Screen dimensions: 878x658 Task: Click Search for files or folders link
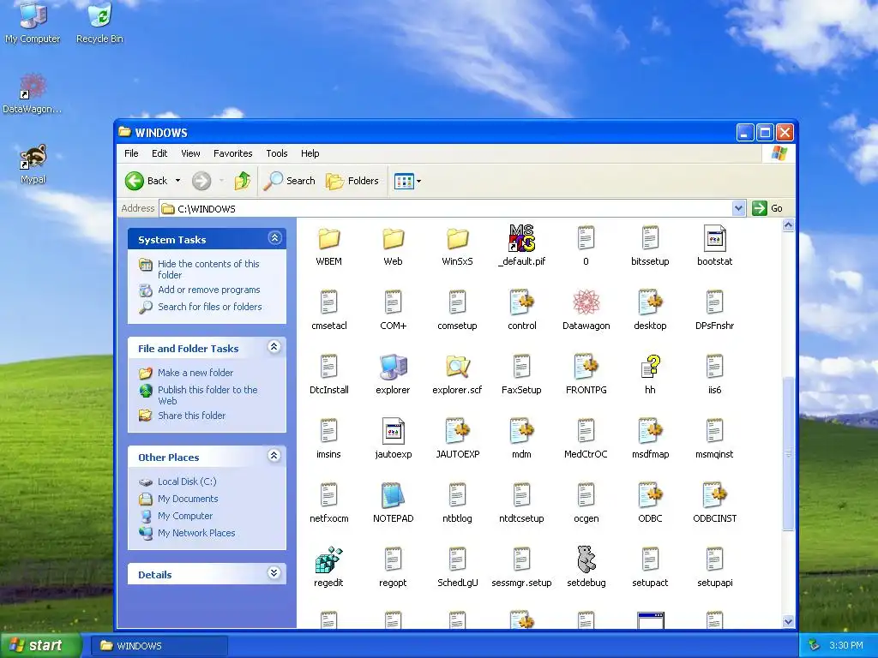click(x=210, y=307)
